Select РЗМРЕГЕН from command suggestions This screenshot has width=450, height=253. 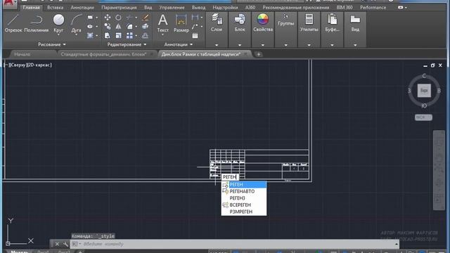[x=244, y=212]
